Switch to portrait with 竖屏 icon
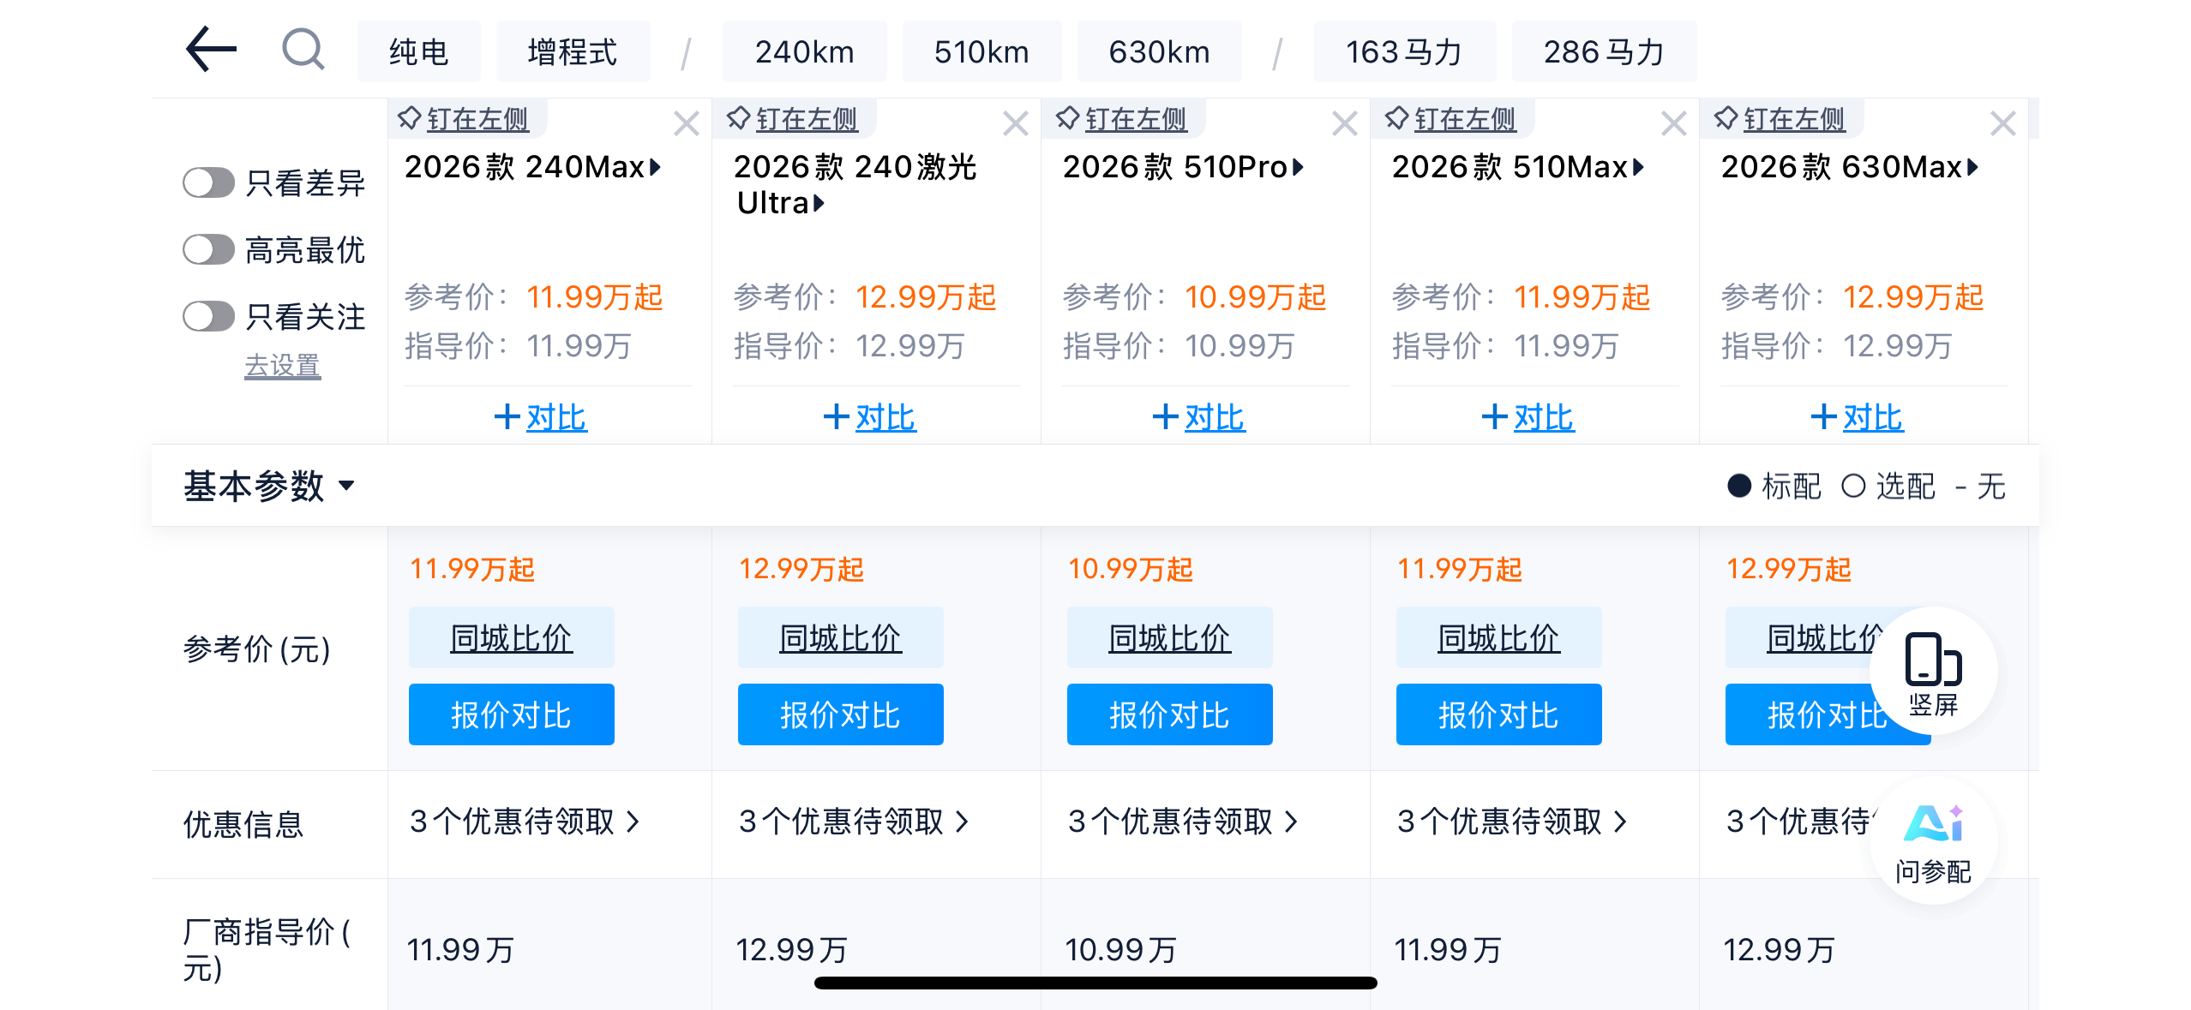2191x1010 pixels. [x=1933, y=672]
